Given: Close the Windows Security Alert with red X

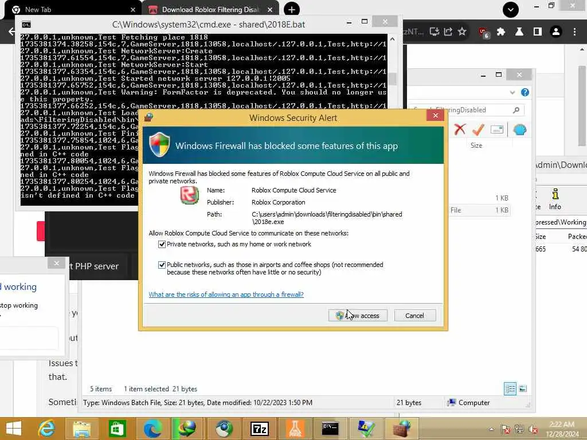Looking at the screenshot, I should coord(436,116).
